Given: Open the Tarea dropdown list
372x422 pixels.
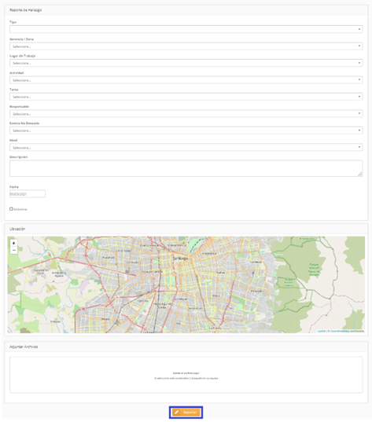Looking at the screenshot, I should click(x=186, y=97).
